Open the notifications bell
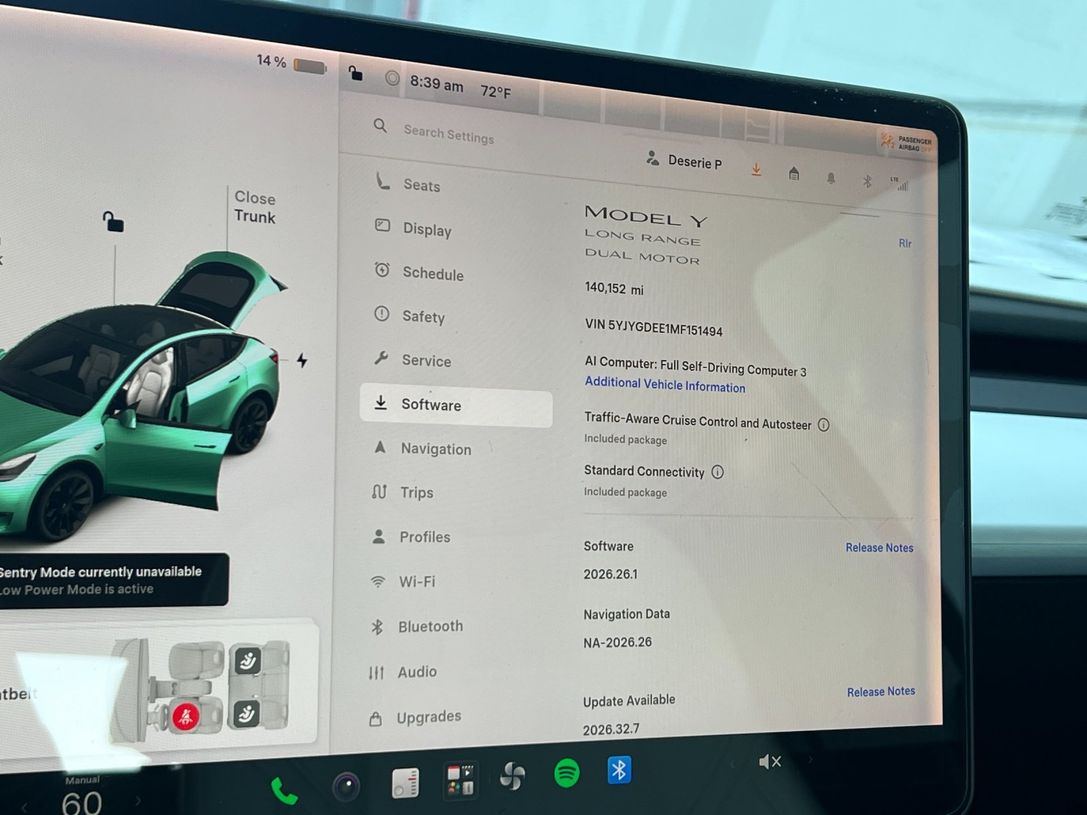Screen dimensions: 1087x815 point(831,178)
